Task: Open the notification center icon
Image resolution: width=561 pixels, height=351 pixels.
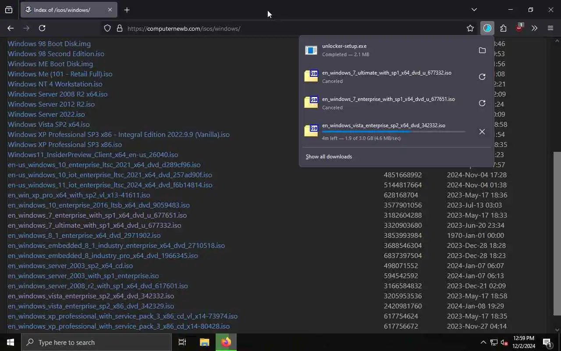Action: click(547, 342)
